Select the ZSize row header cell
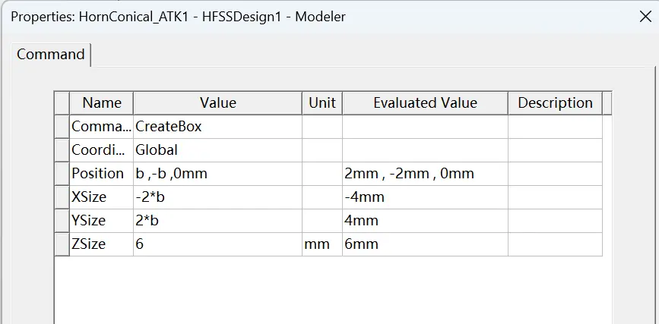Screen dimensions: 659x324 [x=62, y=244]
